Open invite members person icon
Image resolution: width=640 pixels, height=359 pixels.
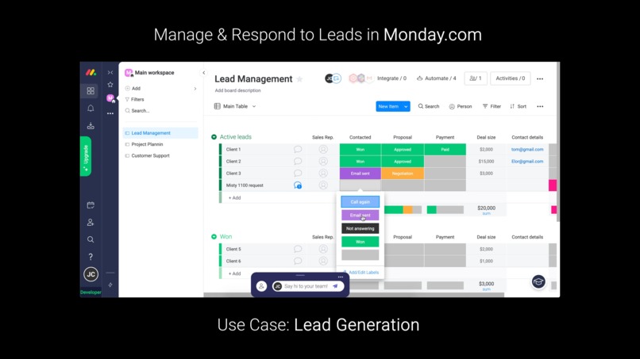(91, 223)
